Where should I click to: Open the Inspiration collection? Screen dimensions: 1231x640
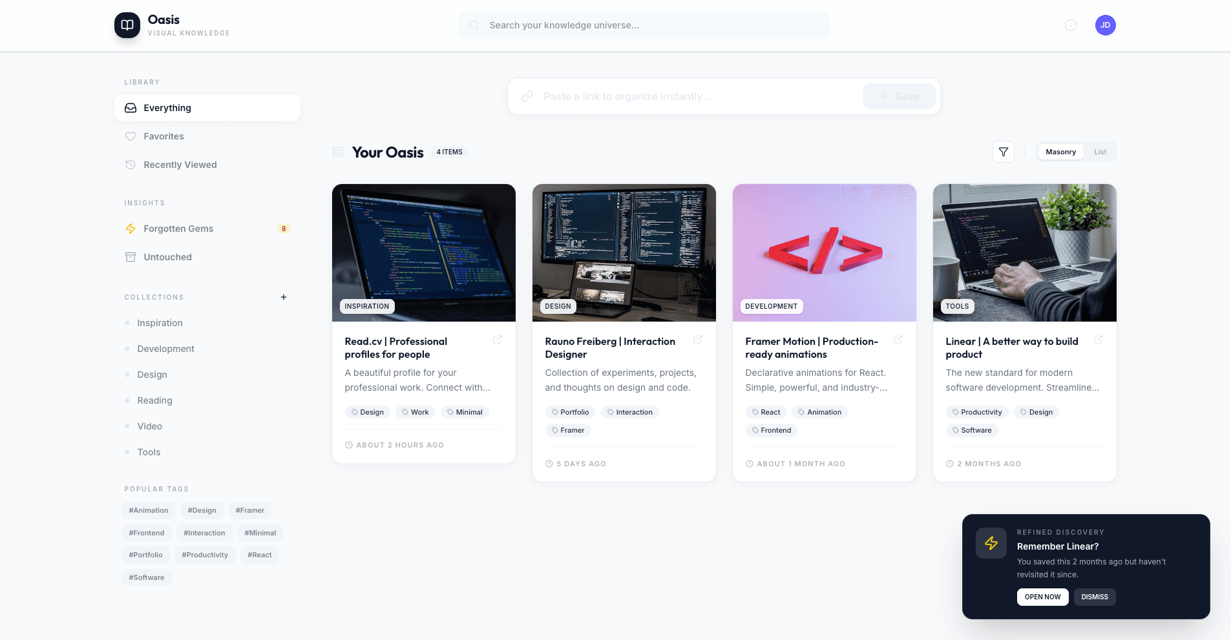[x=207, y=323]
